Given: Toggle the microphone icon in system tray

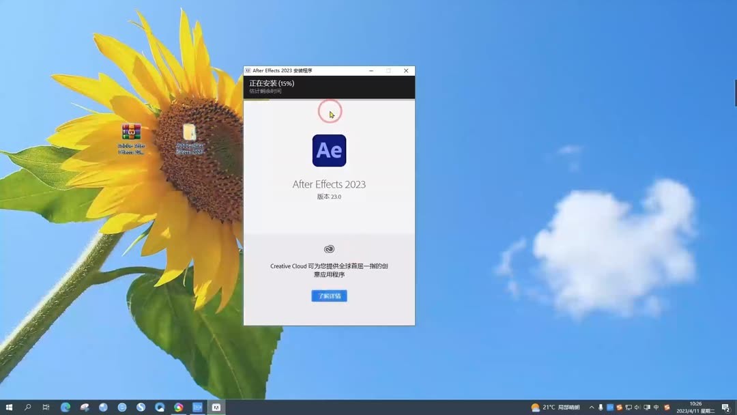Looking at the screenshot, I should coord(600,407).
